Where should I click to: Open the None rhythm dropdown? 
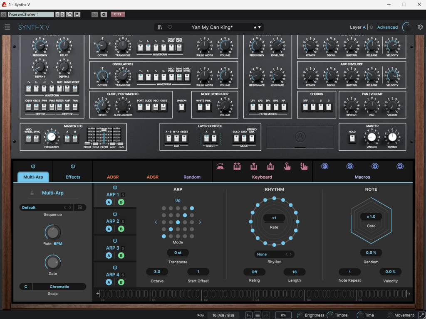pyautogui.click(x=274, y=254)
